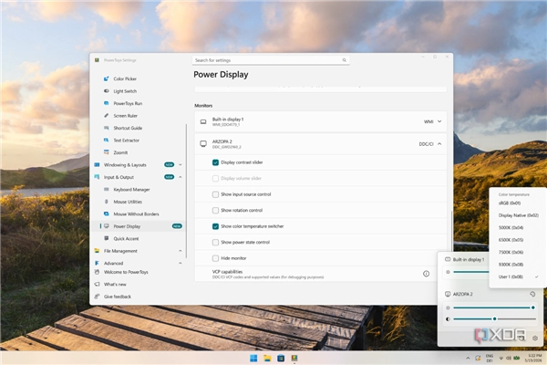Collapse the Input & Output group
547x365 pixels.
[x=180, y=177]
